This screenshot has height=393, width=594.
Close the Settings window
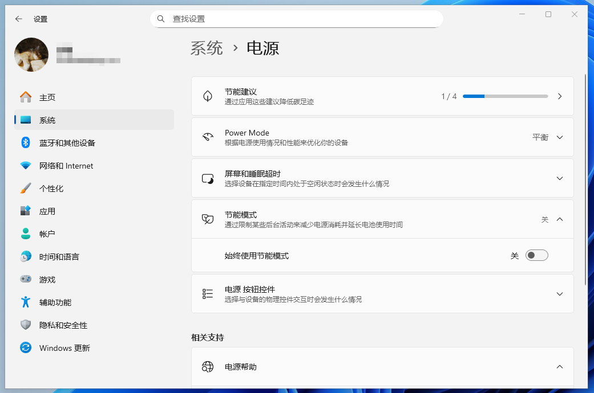click(x=574, y=14)
